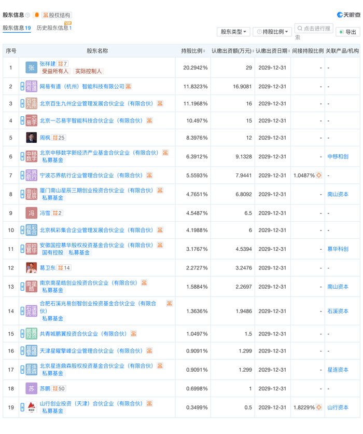Open 持股比例 dropdown filter
Screen dimensions: 363x434
[272, 32]
